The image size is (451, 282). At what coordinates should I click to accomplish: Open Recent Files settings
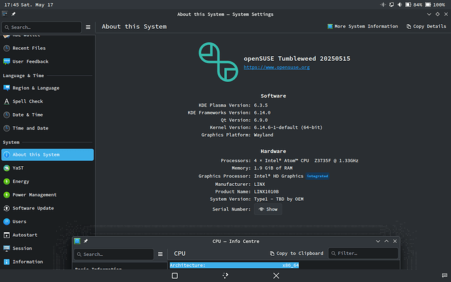point(48,48)
